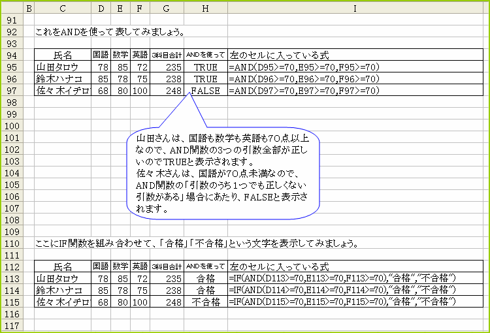490x333 pixels.
Task: Click 左のセルに入っている式 in row 94
Action: [x=355, y=55]
